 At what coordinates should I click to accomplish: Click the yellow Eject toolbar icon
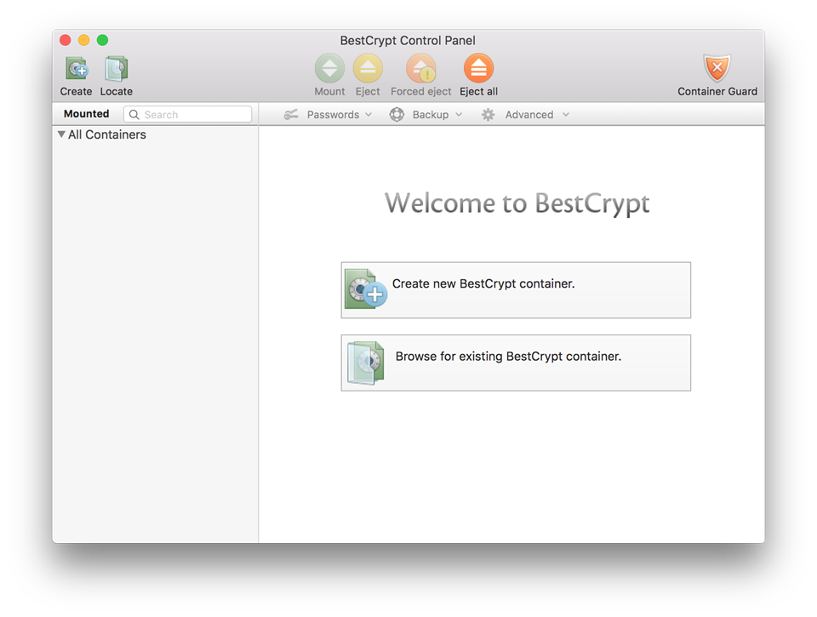click(x=368, y=68)
